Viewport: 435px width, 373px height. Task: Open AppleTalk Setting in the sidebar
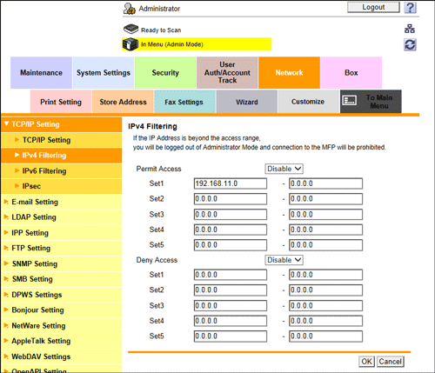(61, 341)
